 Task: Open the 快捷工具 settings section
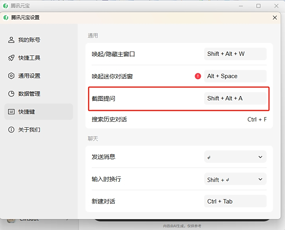[x=39, y=58]
